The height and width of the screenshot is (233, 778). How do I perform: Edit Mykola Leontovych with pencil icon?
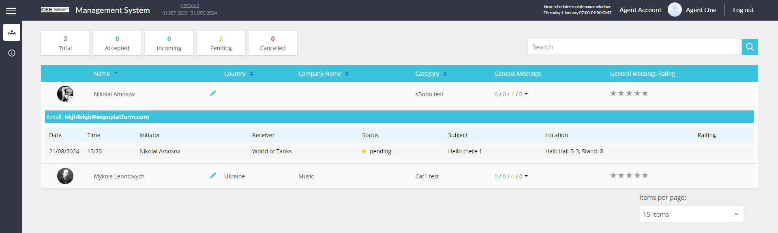[213, 176]
